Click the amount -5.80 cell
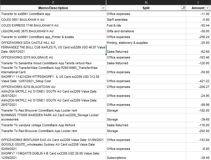 click(198, 20)
